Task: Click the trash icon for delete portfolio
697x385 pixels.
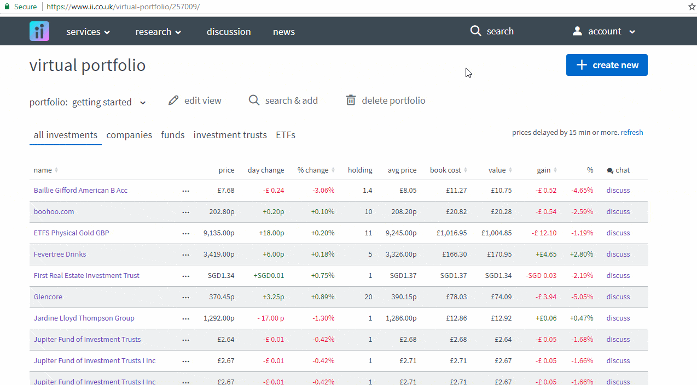Action: coord(351,100)
